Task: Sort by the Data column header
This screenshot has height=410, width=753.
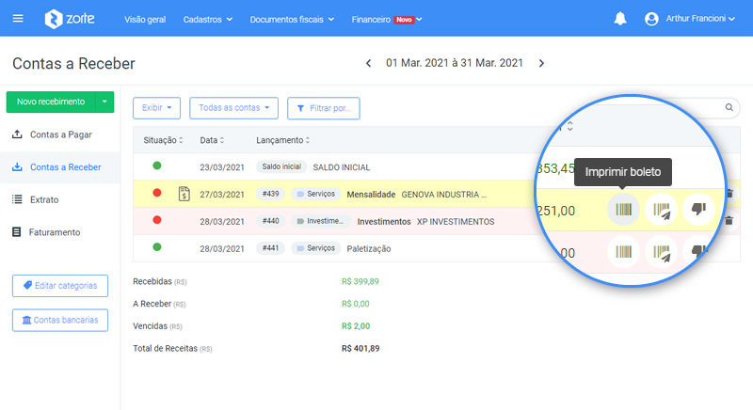Action: [x=213, y=140]
